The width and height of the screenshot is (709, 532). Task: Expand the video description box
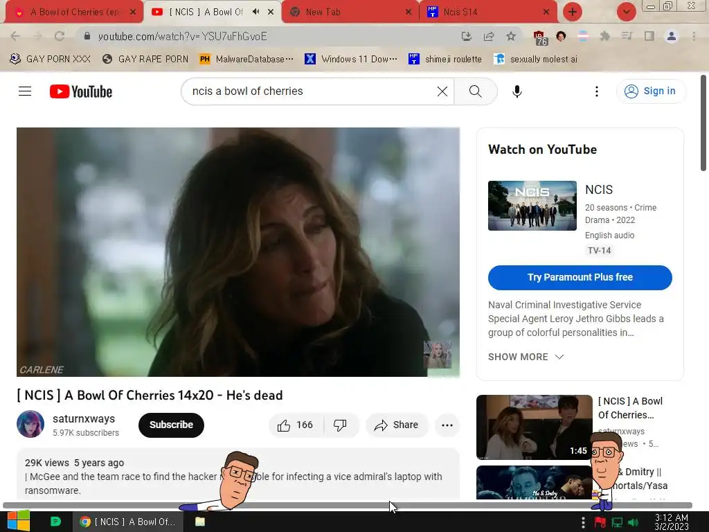coord(238,475)
